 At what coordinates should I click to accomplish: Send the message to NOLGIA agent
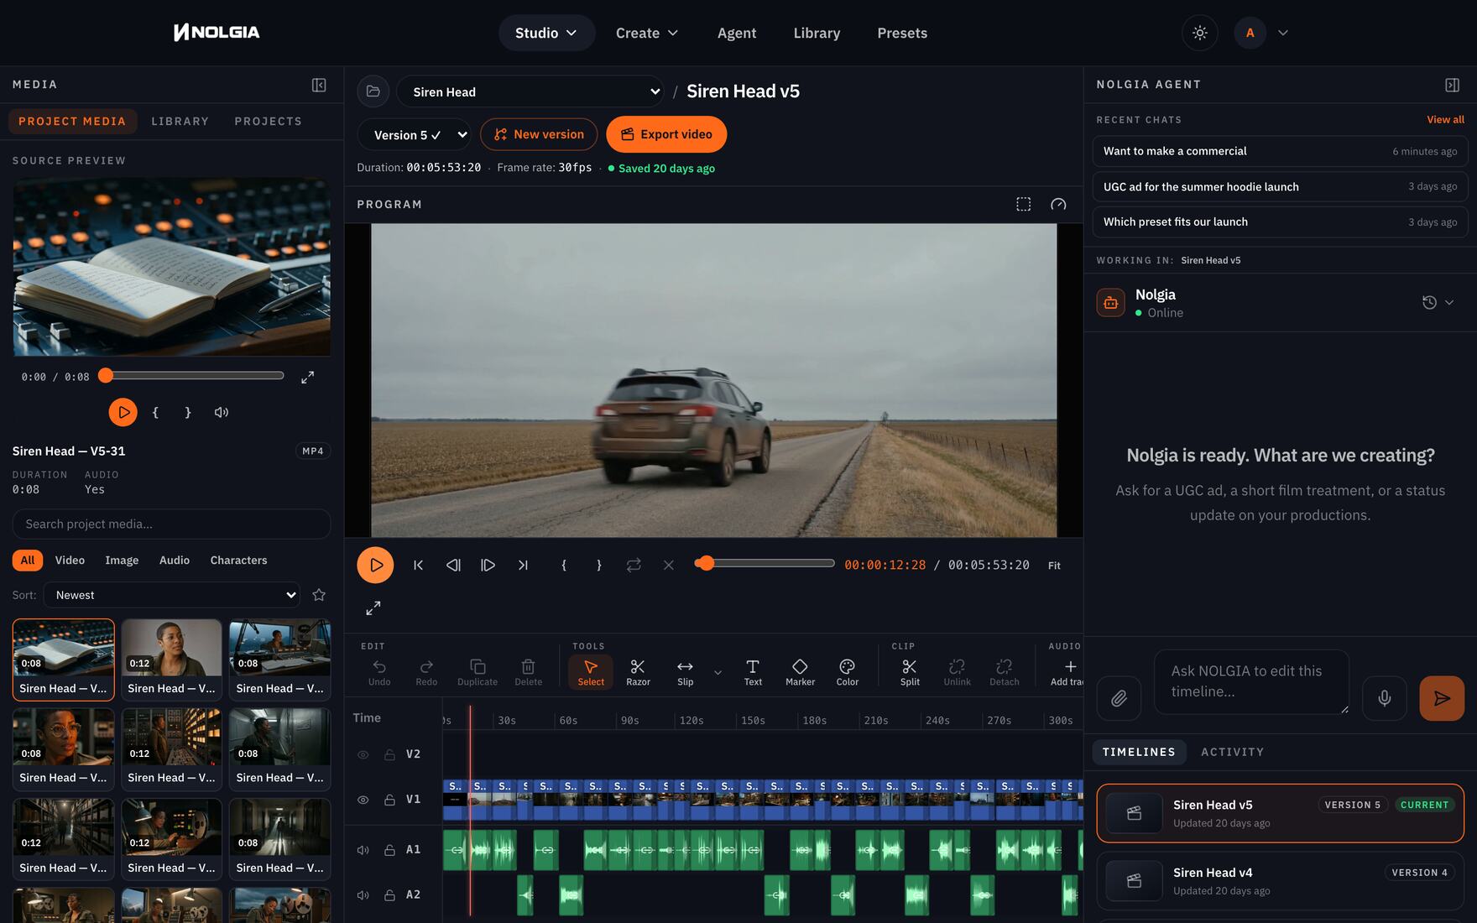coord(1442,698)
